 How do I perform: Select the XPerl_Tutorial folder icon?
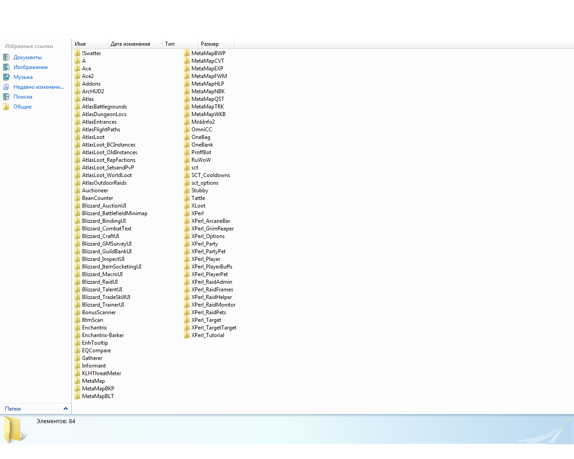point(187,335)
